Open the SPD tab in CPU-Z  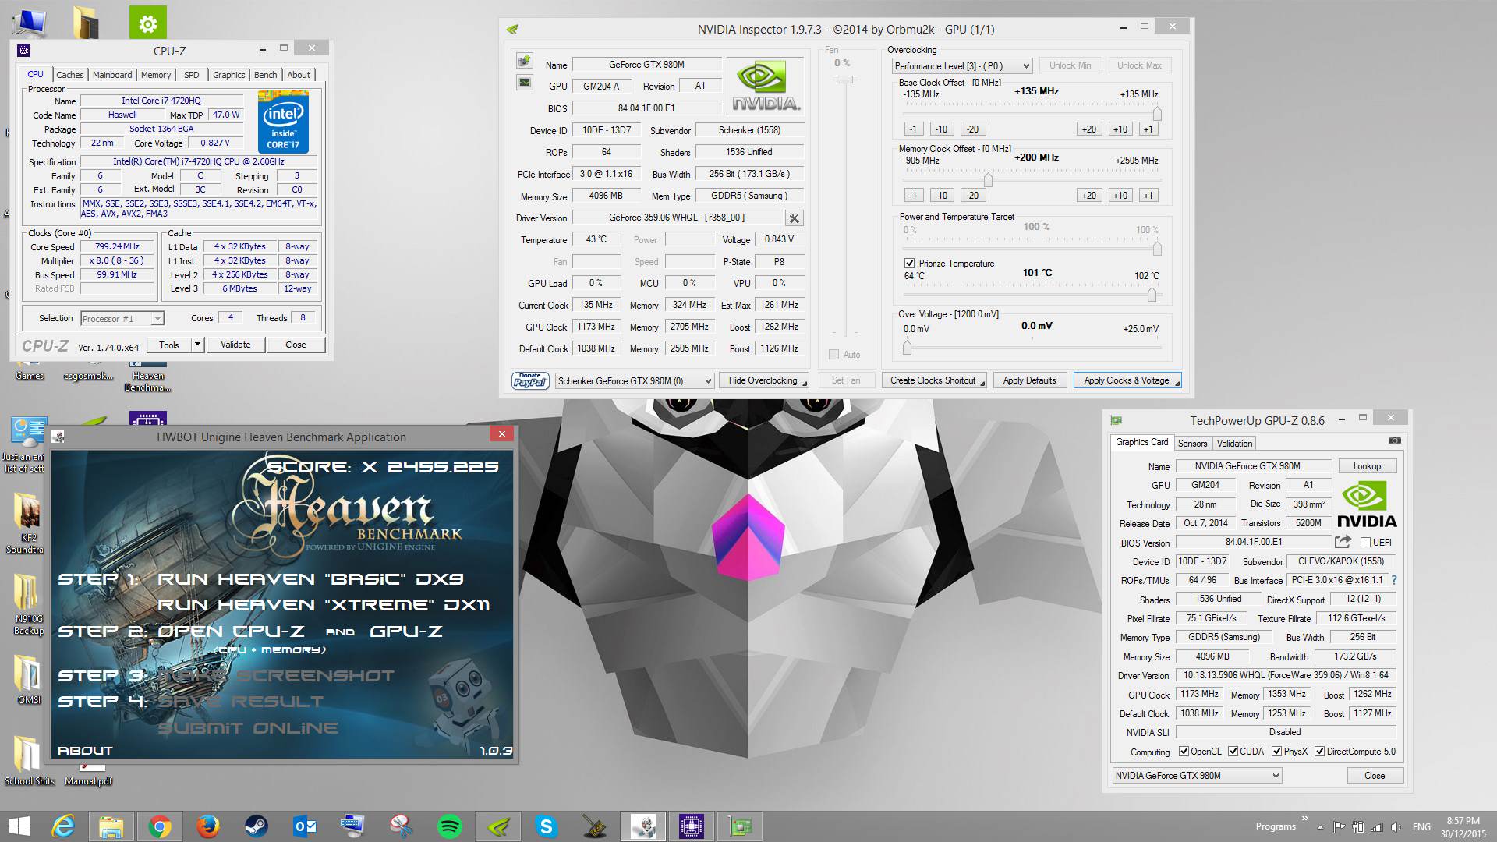tap(191, 75)
